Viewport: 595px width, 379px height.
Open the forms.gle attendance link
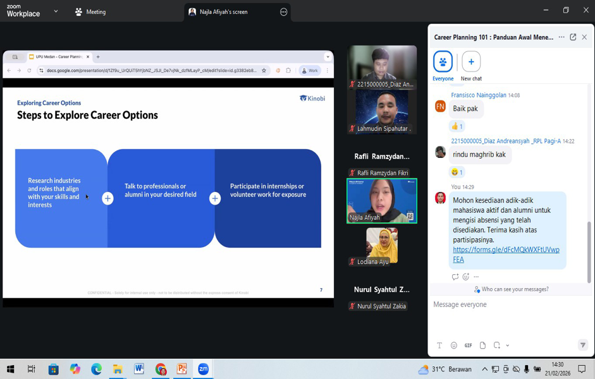(506, 254)
